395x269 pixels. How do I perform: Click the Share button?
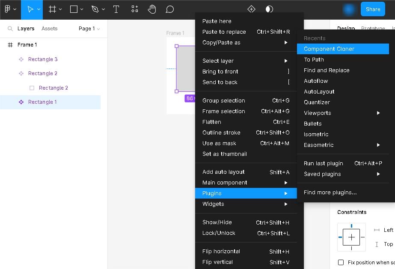point(373,9)
